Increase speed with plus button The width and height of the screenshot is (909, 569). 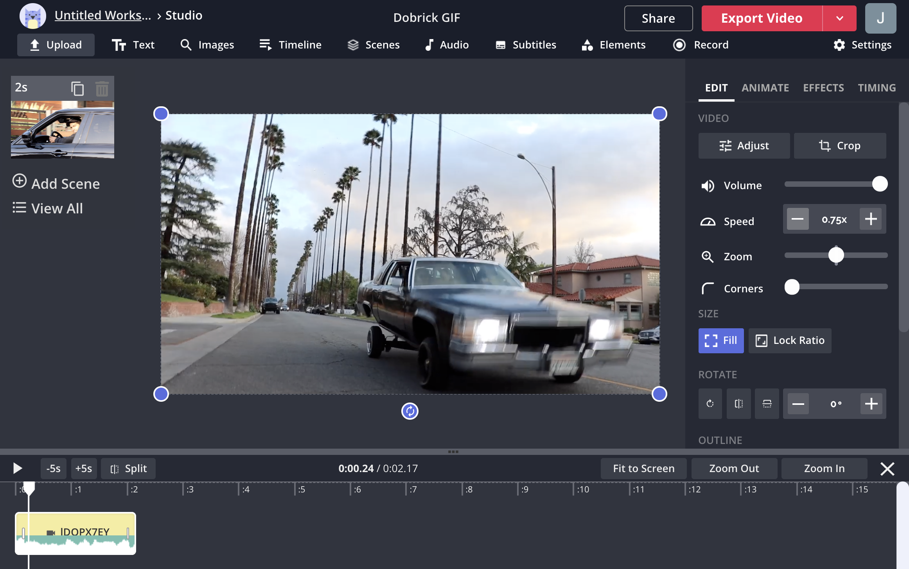(871, 219)
